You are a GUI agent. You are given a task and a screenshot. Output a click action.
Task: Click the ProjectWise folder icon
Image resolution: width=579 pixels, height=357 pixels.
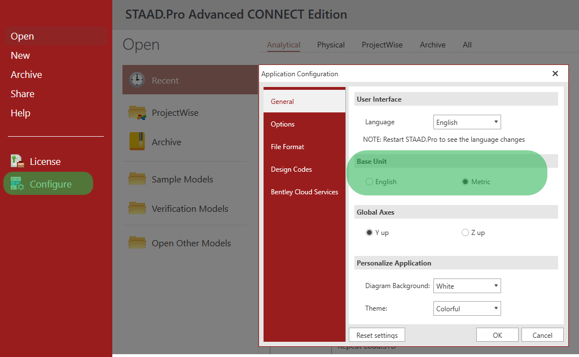[x=137, y=112]
